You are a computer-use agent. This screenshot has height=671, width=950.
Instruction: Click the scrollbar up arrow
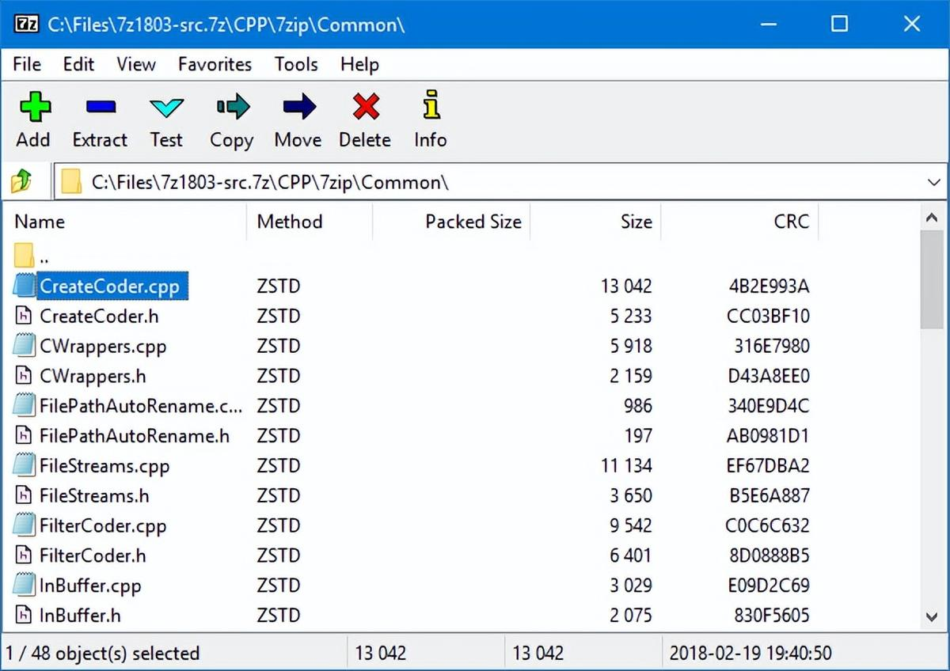coord(931,217)
